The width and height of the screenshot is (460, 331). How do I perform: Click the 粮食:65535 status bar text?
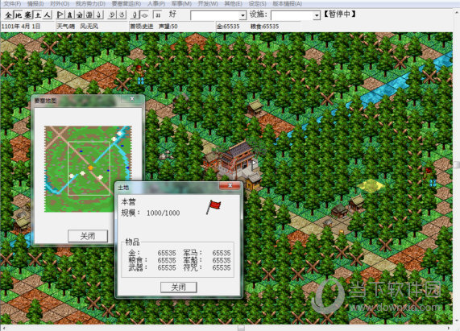264,27
